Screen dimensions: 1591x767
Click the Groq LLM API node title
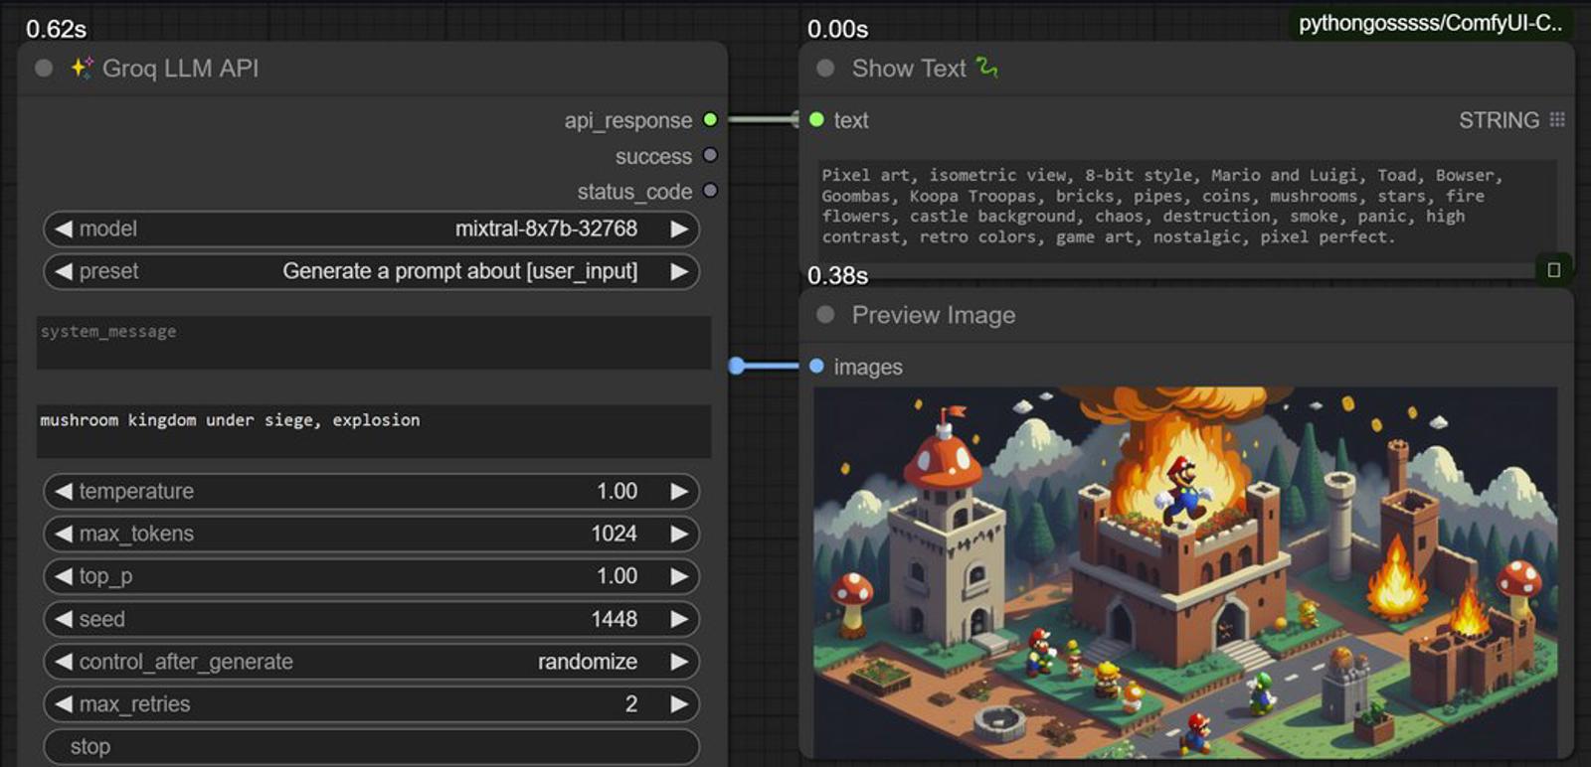click(x=180, y=69)
